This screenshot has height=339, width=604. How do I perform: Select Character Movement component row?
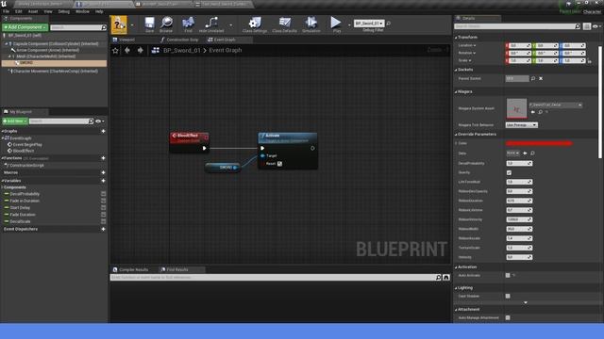pos(54,72)
